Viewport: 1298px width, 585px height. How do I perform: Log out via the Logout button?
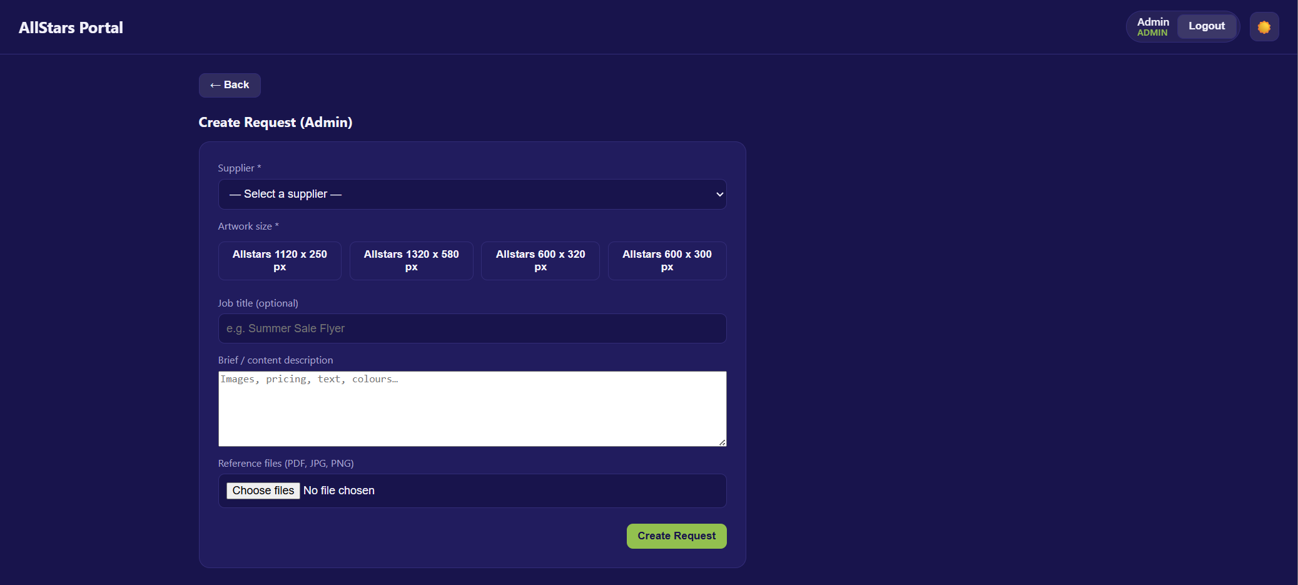1207,26
